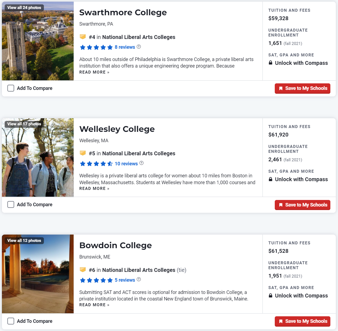Save Swarthmore College to My Schools
Viewport: 338px width, 331px height.
pyautogui.click(x=302, y=88)
